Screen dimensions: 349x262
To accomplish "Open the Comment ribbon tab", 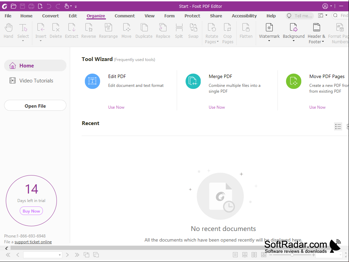I will click(x=125, y=16).
